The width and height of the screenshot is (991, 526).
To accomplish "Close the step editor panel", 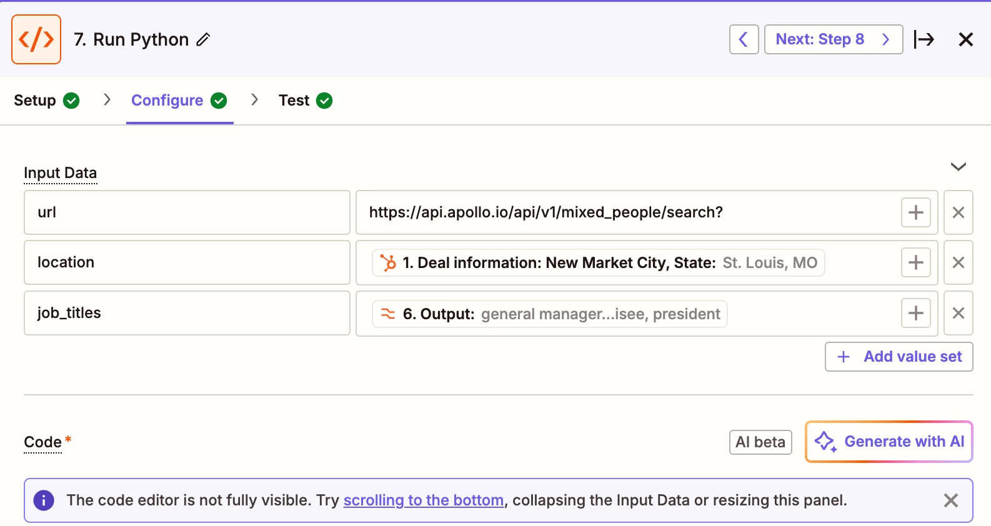I will [x=965, y=39].
